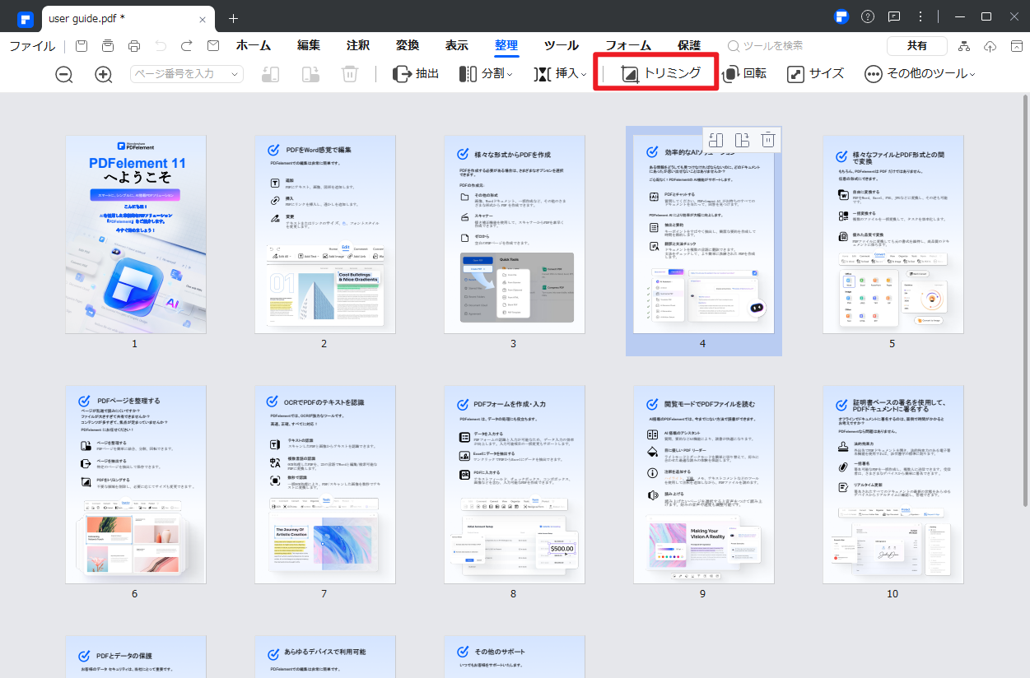Click the 抽出 extract button
This screenshot has width=1030, height=678.
click(x=416, y=74)
